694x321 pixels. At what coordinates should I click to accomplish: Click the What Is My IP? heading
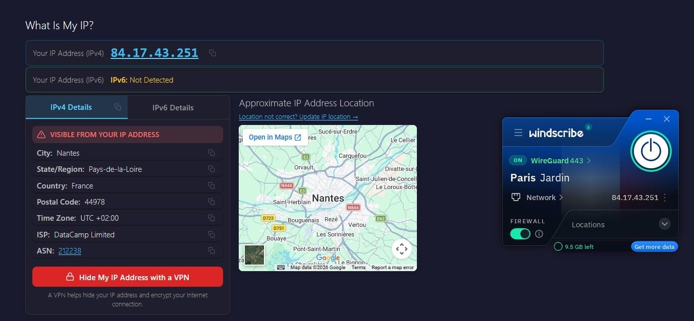click(x=60, y=25)
